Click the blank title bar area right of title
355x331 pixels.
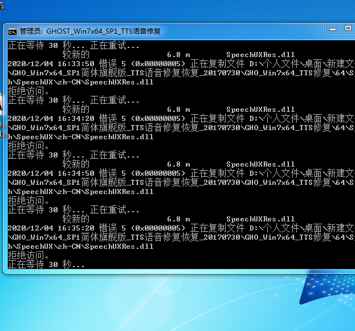(x=239, y=31)
